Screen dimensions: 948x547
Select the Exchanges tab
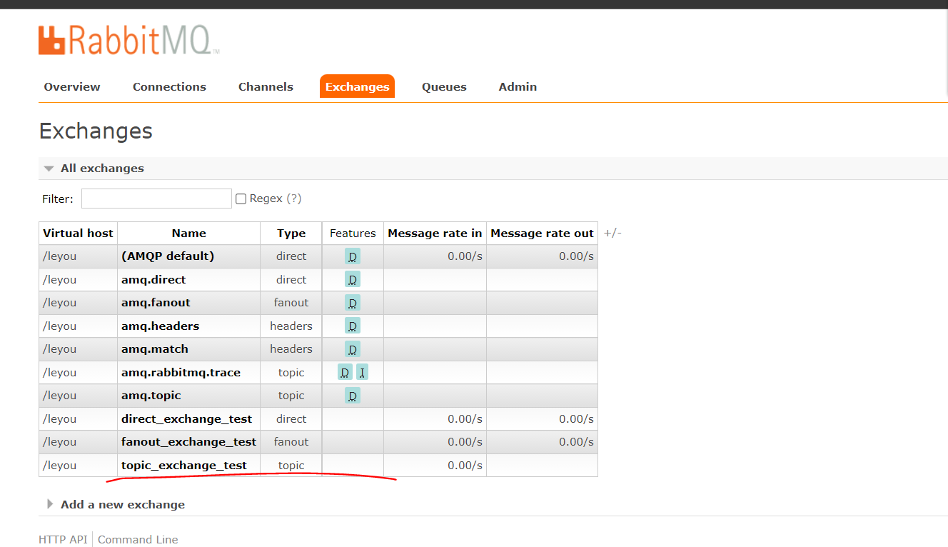click(x=357, y=86)
